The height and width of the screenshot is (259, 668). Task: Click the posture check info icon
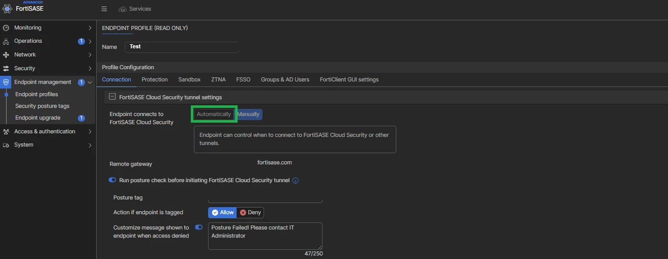coord(296,180)
